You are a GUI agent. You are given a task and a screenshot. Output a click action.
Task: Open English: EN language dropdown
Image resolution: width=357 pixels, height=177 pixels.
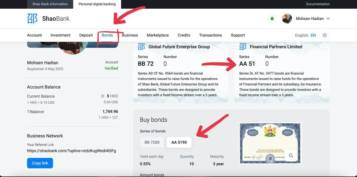[x=305, y=35]
